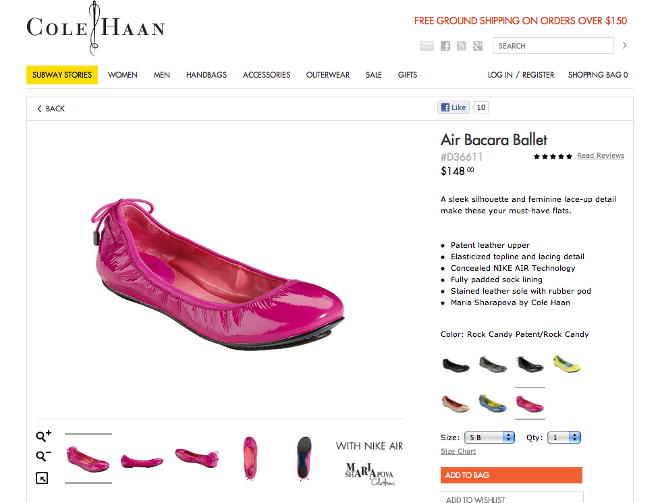The width and height of the screenshot is (658, 503).
Task: Click the Google Plus icon
Action: [478, 46]
